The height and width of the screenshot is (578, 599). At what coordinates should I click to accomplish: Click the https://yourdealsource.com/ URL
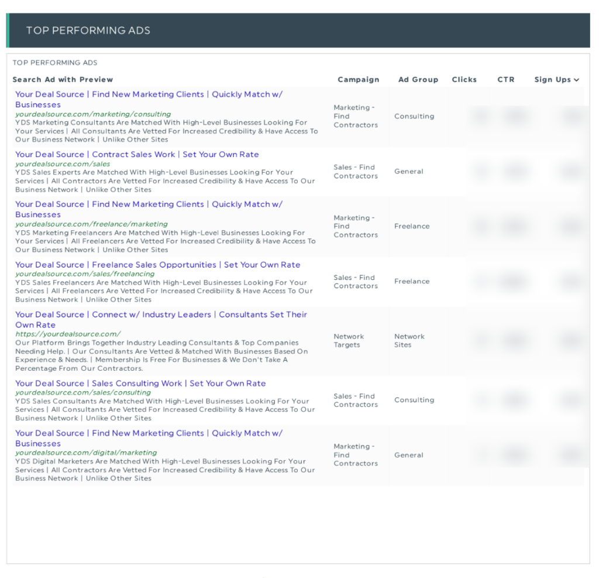68,334
